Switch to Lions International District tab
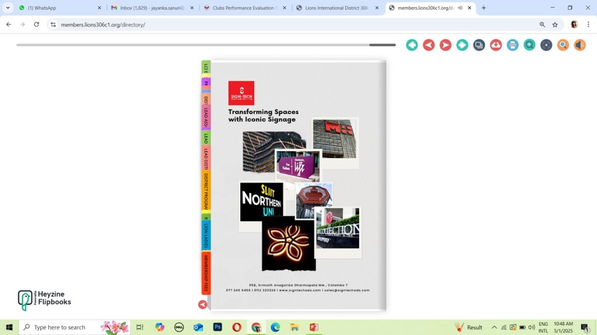Viewport: 597px width, 335px height. pos(336,8)
